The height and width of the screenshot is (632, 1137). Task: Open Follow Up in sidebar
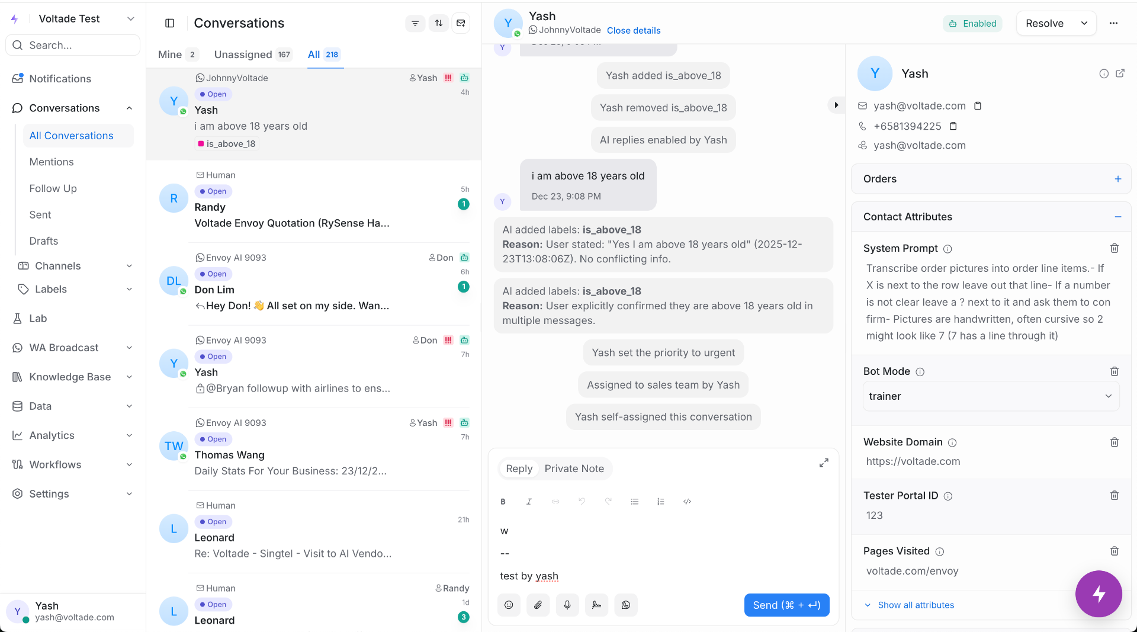click(53, 188)
